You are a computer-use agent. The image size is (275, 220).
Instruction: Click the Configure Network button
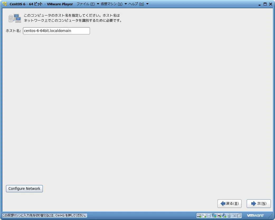pos(24,189)
